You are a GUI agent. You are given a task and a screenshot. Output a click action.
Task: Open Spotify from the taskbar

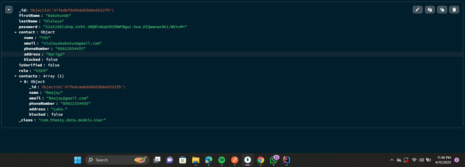click(222, 160)
